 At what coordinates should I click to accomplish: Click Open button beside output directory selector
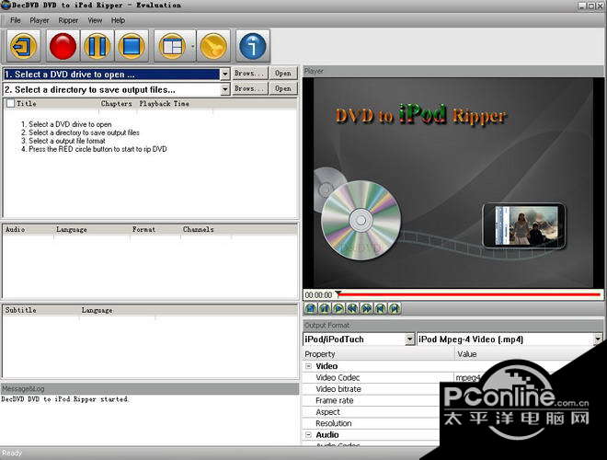pos(283,88)
